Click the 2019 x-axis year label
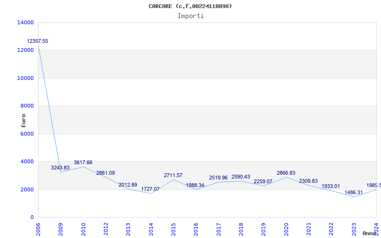Image resolution: width=381 pixels, height=238 pixels. (264, 229)
